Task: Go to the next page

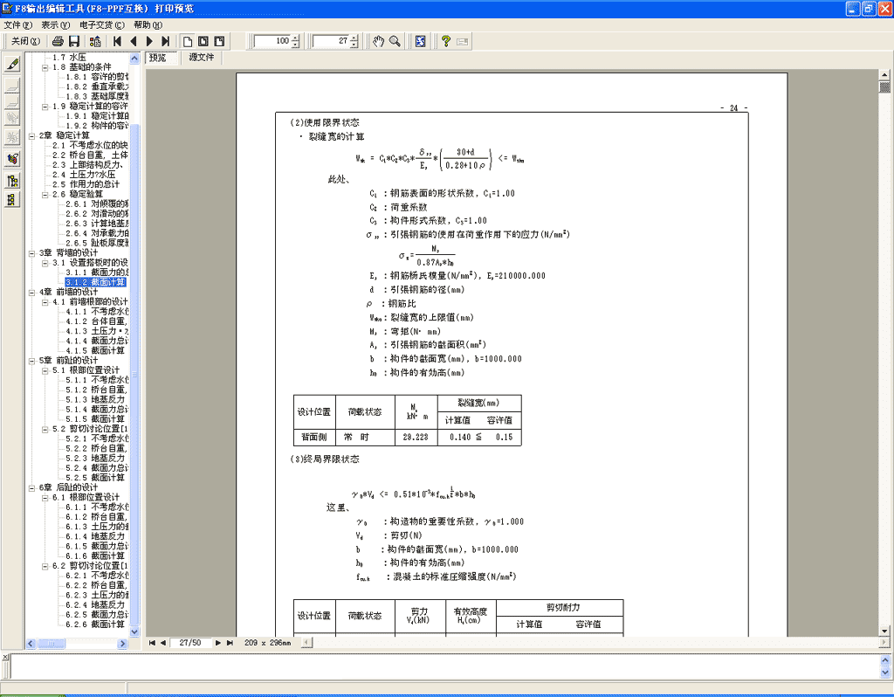Action: pyautogui.click(x=149, y=41)
